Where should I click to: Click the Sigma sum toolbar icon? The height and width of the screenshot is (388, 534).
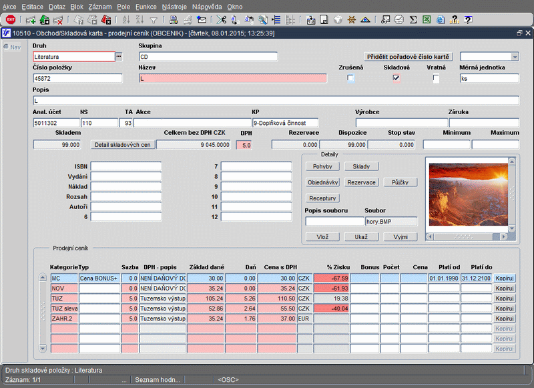pyautogui.click(x=413, y=20)
